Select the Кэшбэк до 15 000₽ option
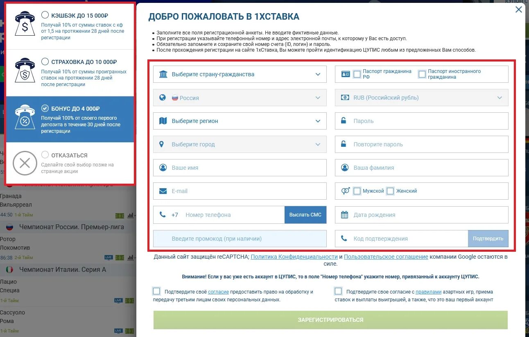This screenshot has height=337, width=529. (45, 15)
